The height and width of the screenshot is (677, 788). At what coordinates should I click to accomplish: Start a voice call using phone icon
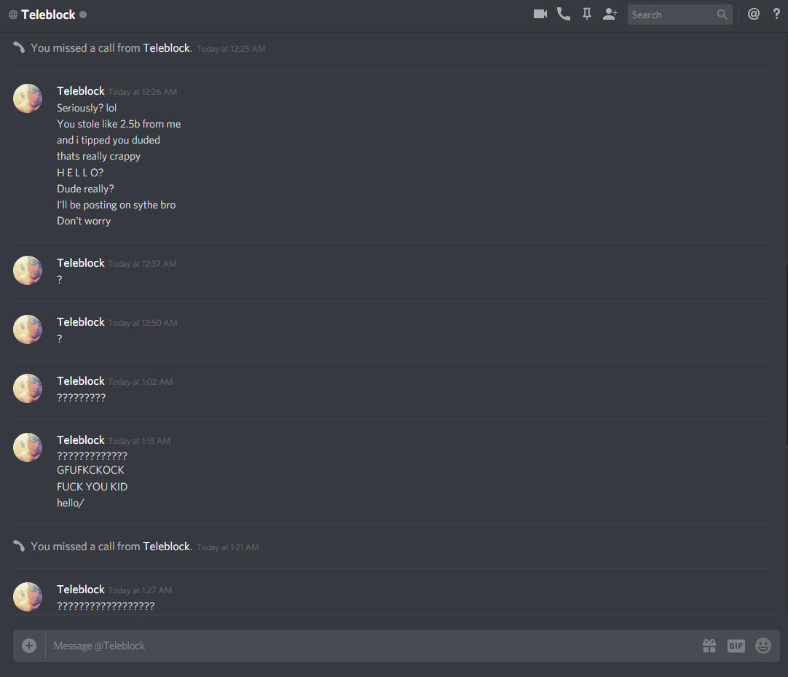coord(564,14)
